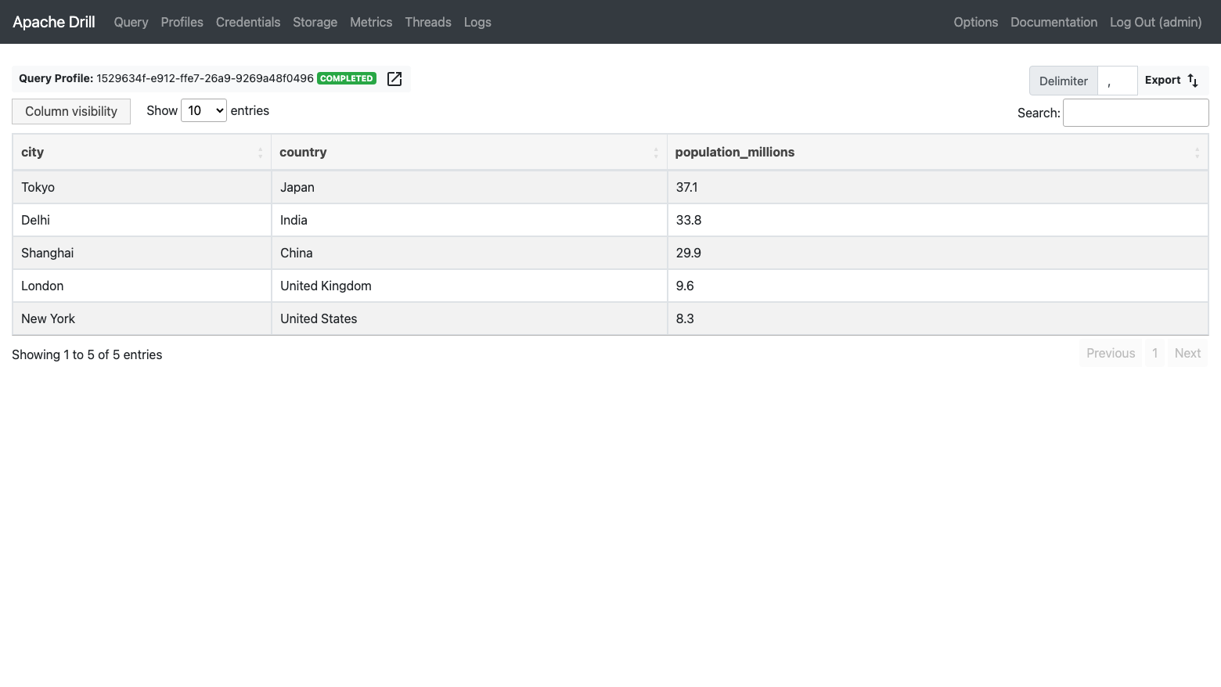Click the 37.1 population value
Image resolution: width=1221 pixels, height=687 pixels.
(938, 187)
